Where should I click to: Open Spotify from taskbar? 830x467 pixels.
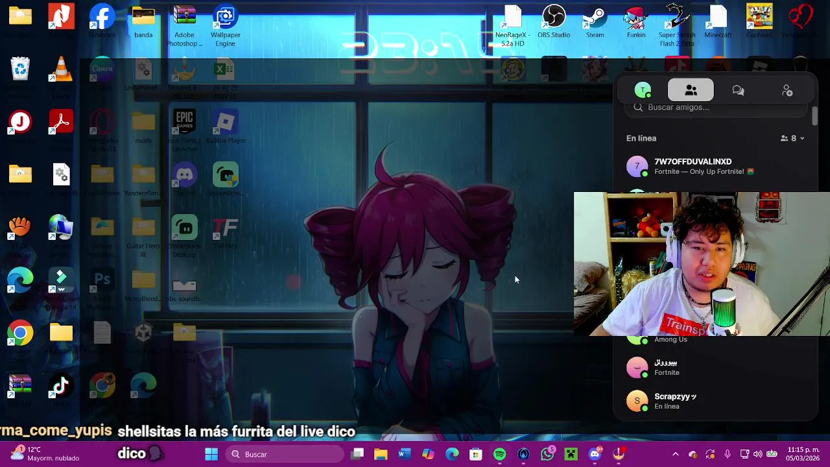499,454
